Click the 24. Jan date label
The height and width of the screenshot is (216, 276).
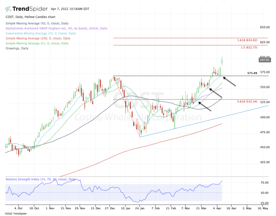(x=140, y=208)
